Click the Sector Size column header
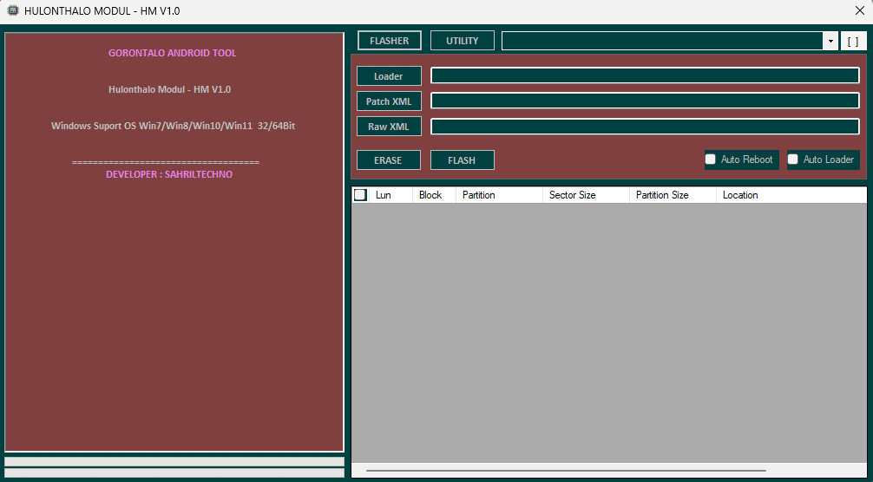This screenshot has height=482, width=873. [585, 195]
